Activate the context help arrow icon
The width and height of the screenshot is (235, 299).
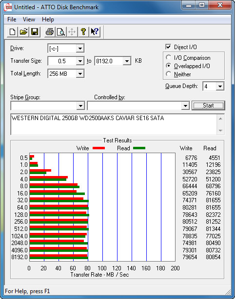tap(95, 32)
